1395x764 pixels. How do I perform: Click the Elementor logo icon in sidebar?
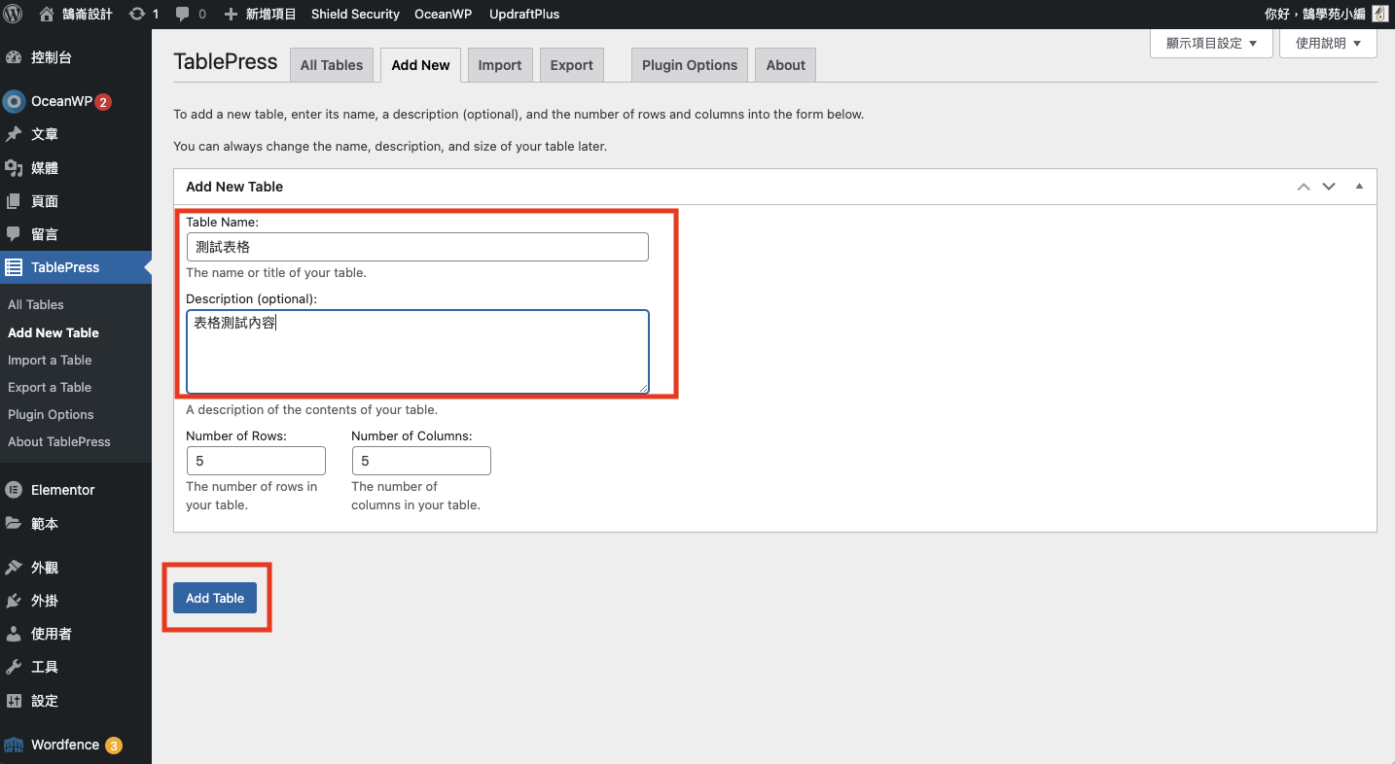(14, 490)
